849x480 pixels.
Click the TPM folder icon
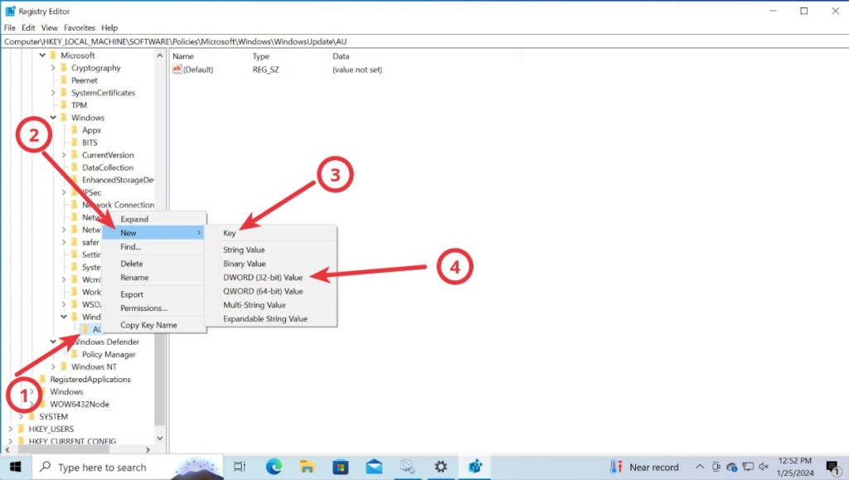point(65,105)
